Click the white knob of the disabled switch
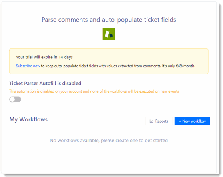Image resolution: width=223 pixels, height=177 pixels. tap(12, 99)
